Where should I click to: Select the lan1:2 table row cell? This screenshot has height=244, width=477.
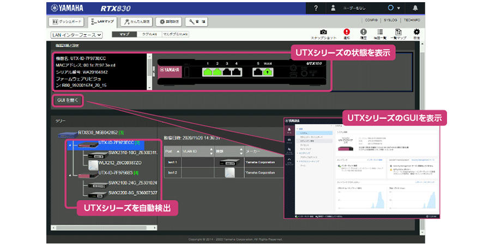click(x=172, y=172)
